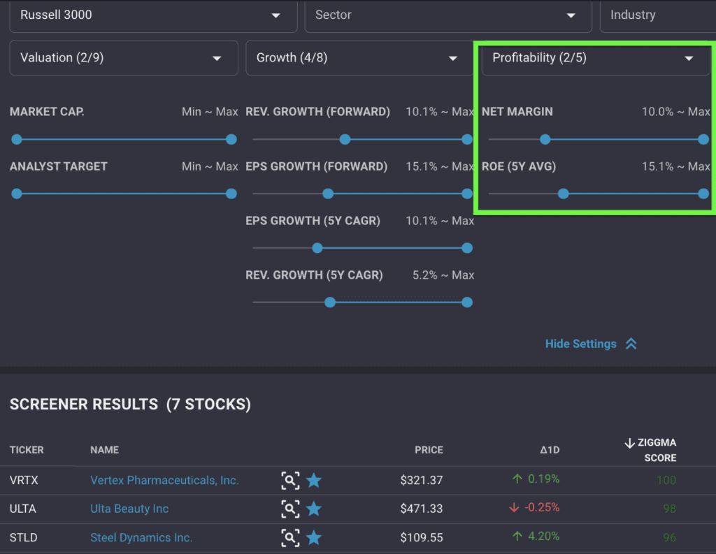Screen dimensions: 716x554
Task: Open quick-view icon for Vertex Pharmaceuticals
Action: [290, 481]
